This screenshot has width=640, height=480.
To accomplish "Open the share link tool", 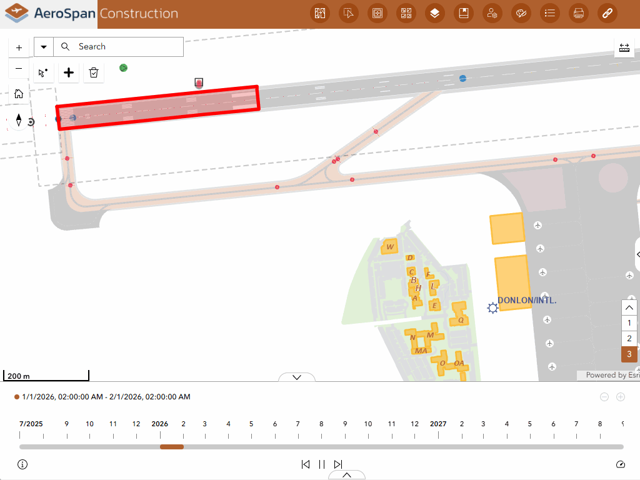I will pyautogui.click(x=607, y=13).
